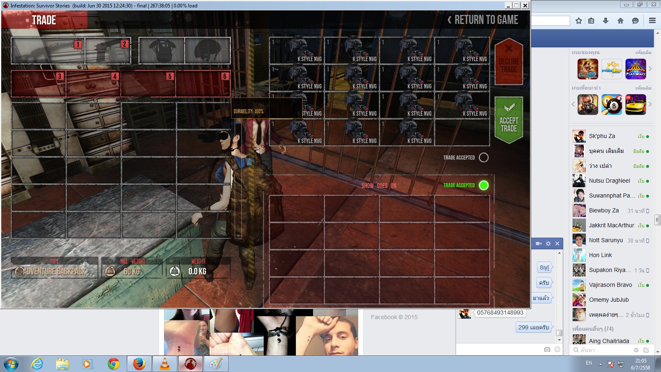
Task: Open Firefox downloads arrow icon
Action: [606, 21]
